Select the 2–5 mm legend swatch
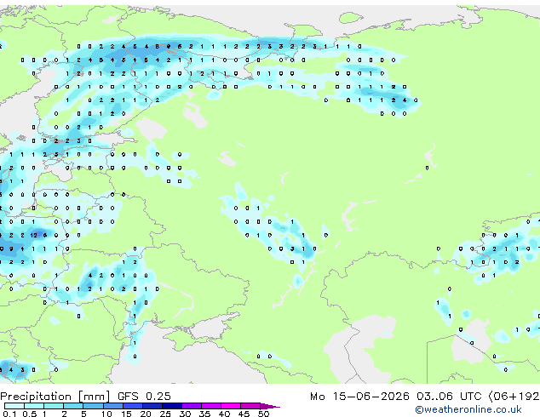Viewport: 540px width, 417px height. (73, 406)
